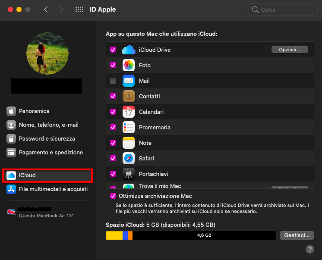
Task: Open File multimediali e acquisti section
Action: (x=47, y=189)
